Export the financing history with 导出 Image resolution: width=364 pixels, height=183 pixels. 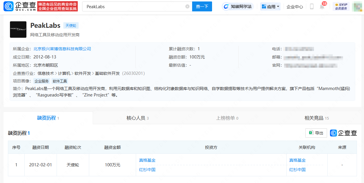click(x=316, y=133)
